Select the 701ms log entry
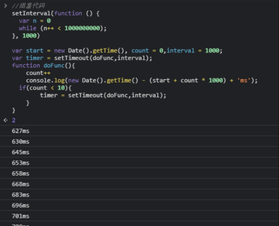Image resolution: width=279 pixels, height=226 pixels. click(x=140, y=216)
